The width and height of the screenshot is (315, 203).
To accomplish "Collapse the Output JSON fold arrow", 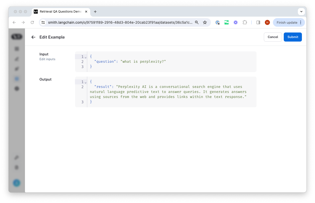I will click(85, 82).
